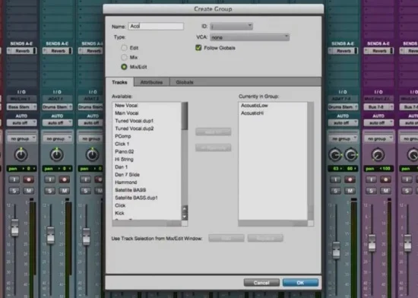Toggle input monitoring on ADAT 1 track
The height and width of the screenshot is (298, 418).
(x=50, y=179)
